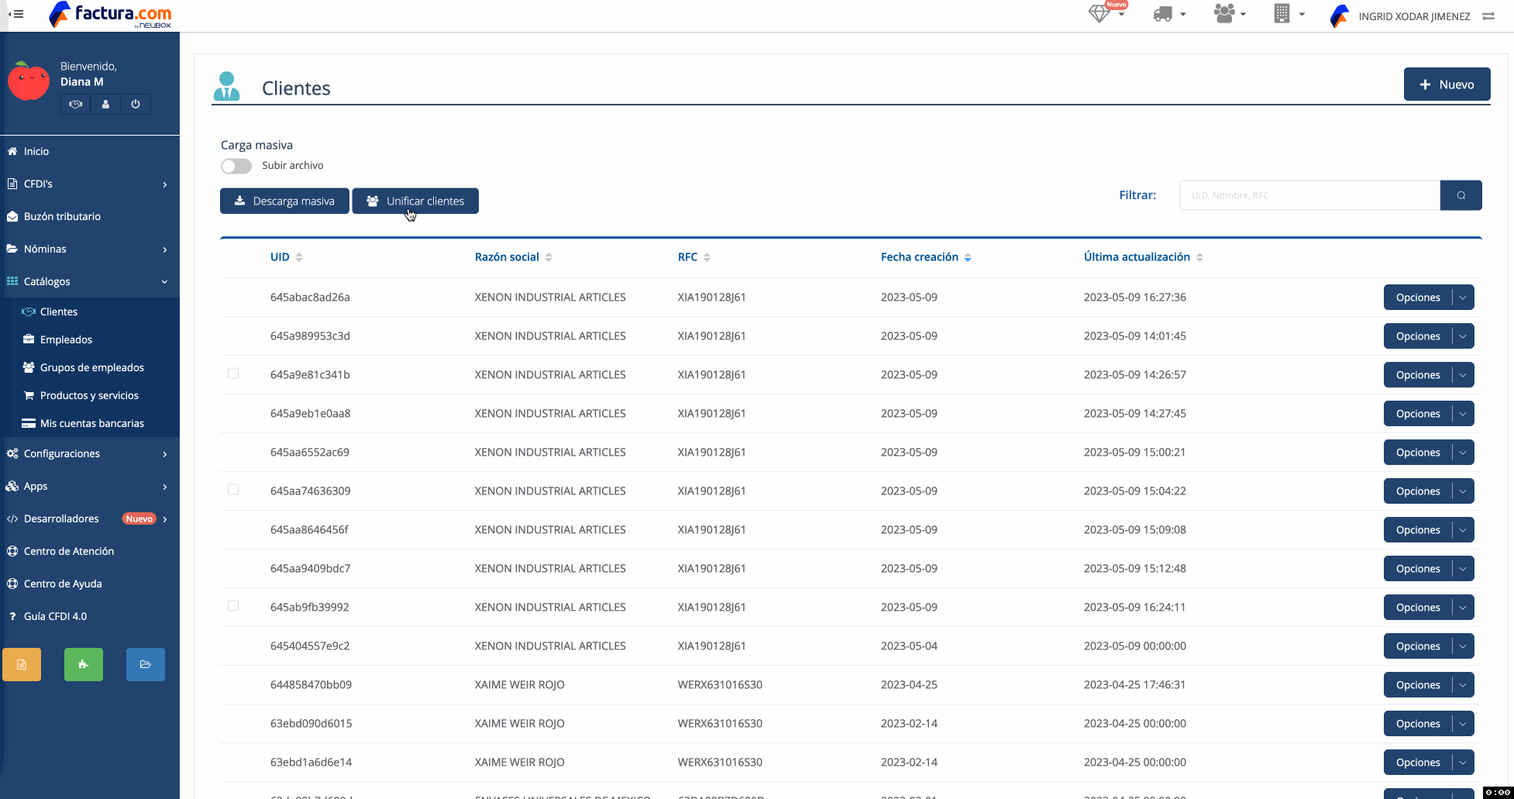This screenshot has width=1514, height=799.
Task: Toggle the Subir archivo switch
Action: (x=236, y=166)
